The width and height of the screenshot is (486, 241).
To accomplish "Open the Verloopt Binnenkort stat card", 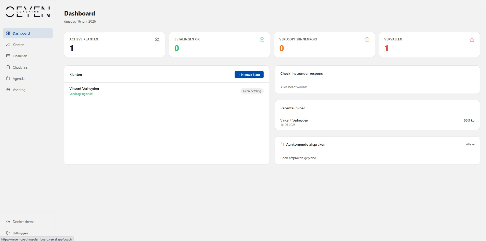I will tap(324, 44).
